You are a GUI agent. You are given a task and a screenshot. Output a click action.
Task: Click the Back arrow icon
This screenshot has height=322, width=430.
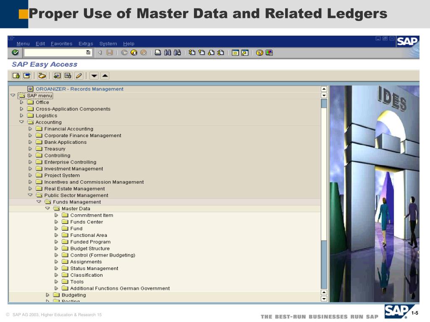pos(124,52)
